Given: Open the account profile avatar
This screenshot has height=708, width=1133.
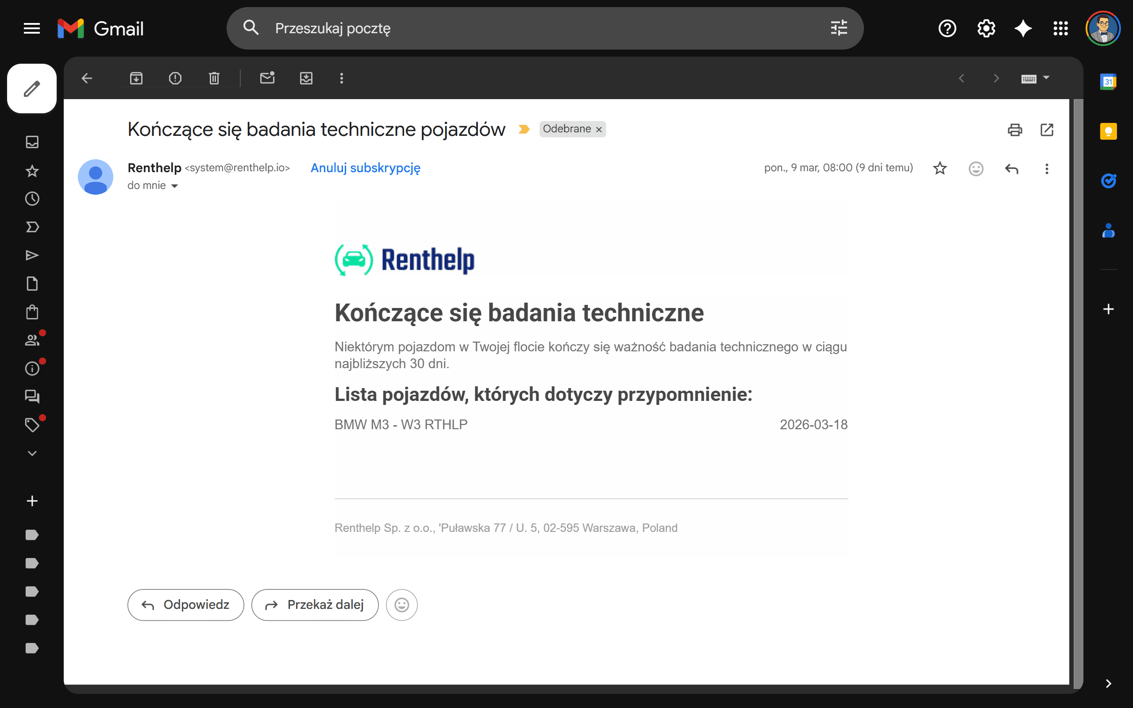Looking at the screenshot, I should click(1102, 29).
